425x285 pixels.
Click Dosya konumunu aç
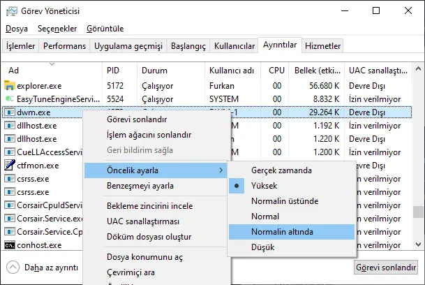(x=156, y=257)
